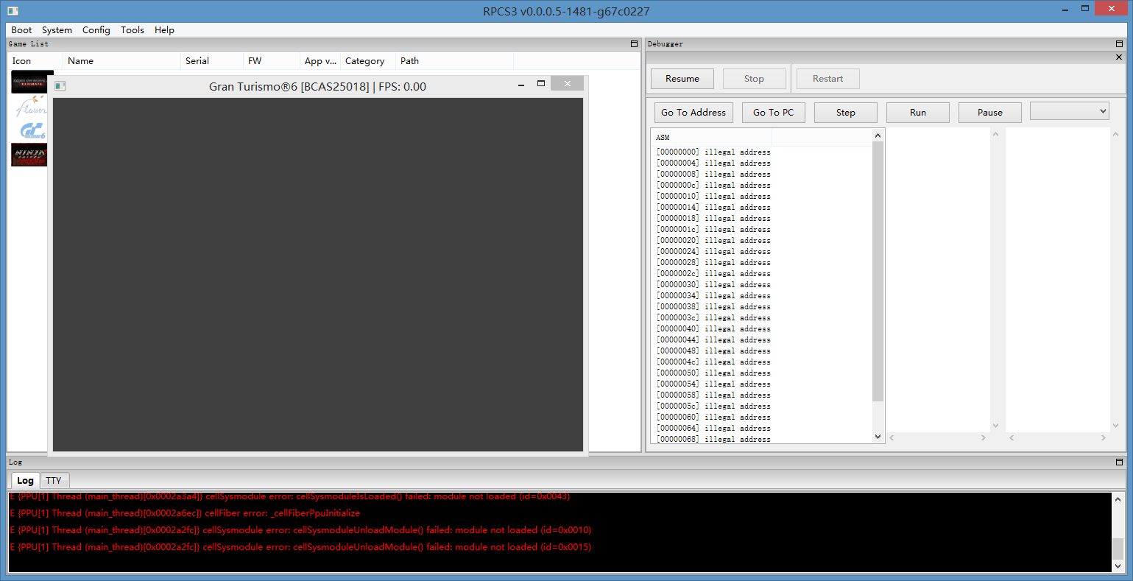Sort game list by Name column

tap(121, 61)
